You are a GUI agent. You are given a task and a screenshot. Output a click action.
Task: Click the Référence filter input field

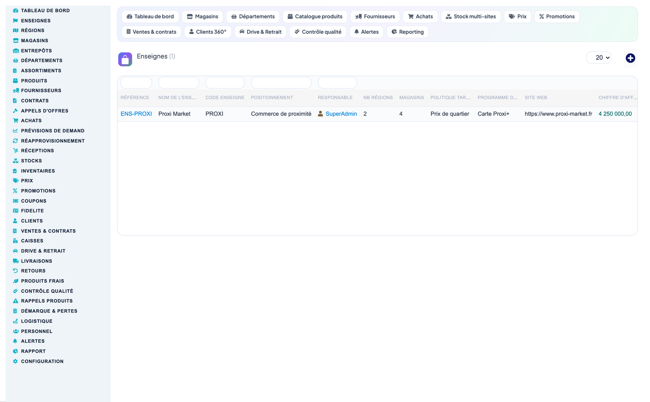(136, 83)
